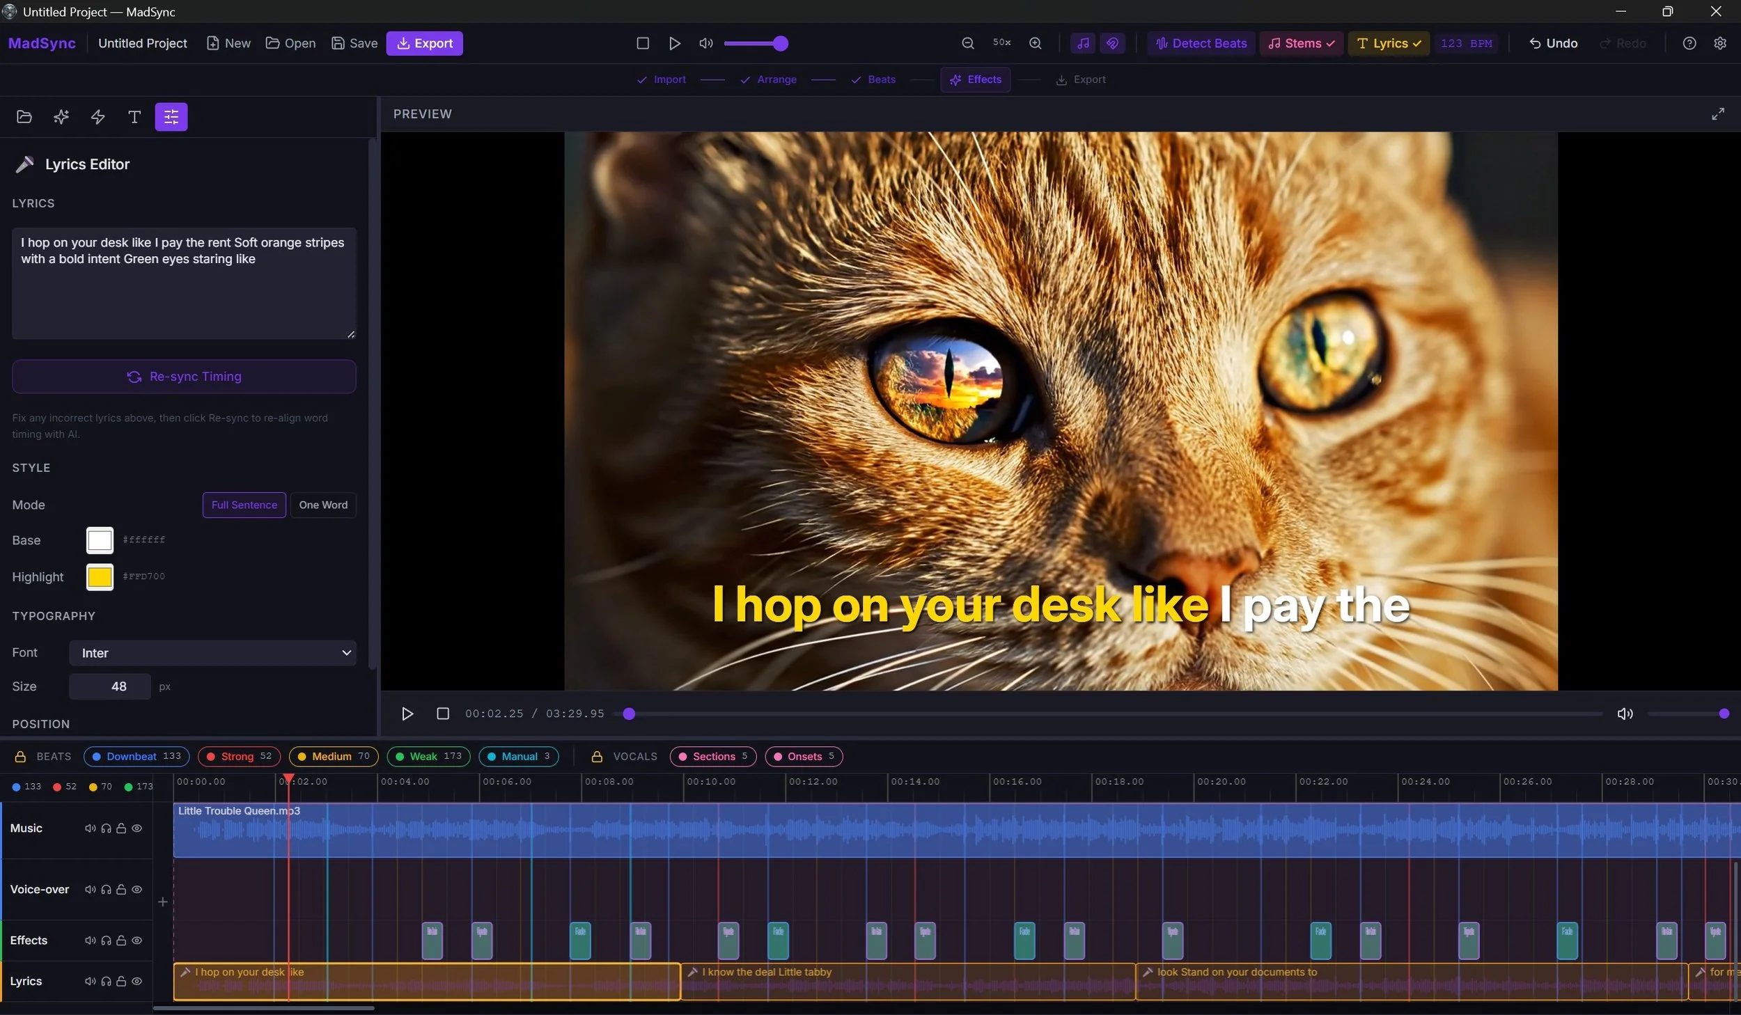Click the Detect Beats tool

[1199, 42]
